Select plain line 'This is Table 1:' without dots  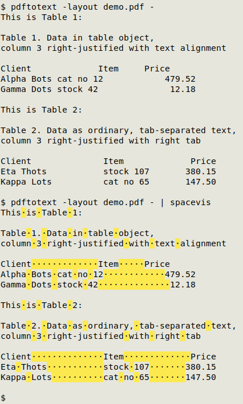click(41, 17)
